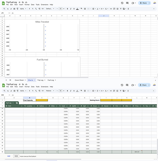Star the document in the bottom window
158x161 pixels.
[x=20, y=84]
